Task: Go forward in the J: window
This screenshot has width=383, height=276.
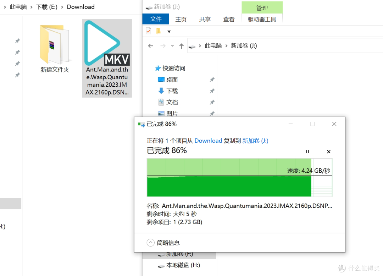Action: 163,46
